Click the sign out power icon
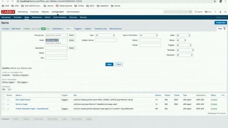 225,12
